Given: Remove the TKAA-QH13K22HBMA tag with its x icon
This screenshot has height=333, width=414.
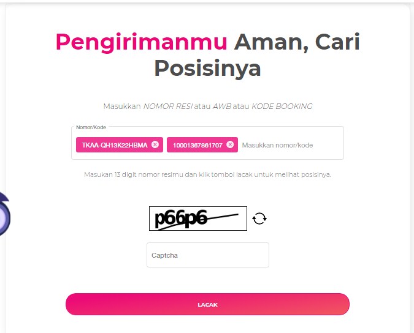Looking at the screenshot, I should pyautogui.click(x=155, y=144).
